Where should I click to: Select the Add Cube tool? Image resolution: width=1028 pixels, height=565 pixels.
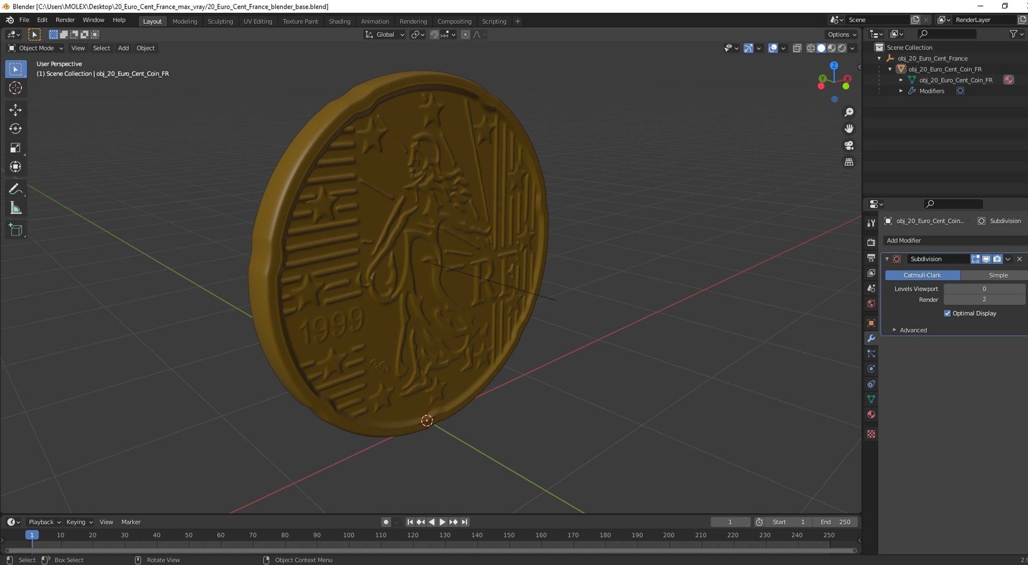[x=16, y=230]
